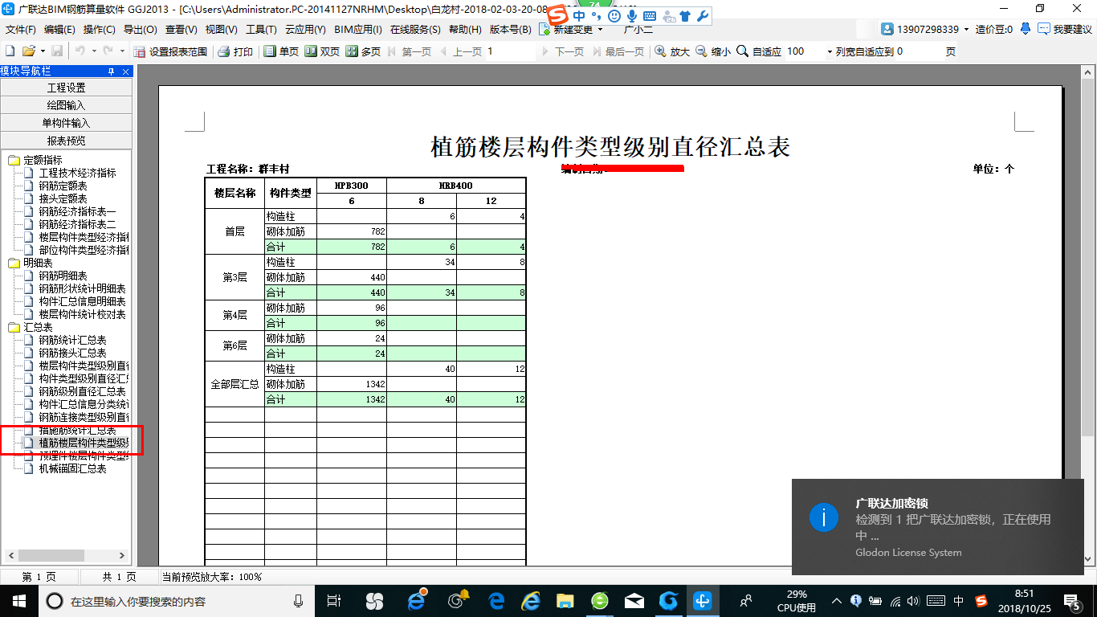Screen dimensions: 1097x617
Task: Collapse the 明细表 folder
Action: 14,263
